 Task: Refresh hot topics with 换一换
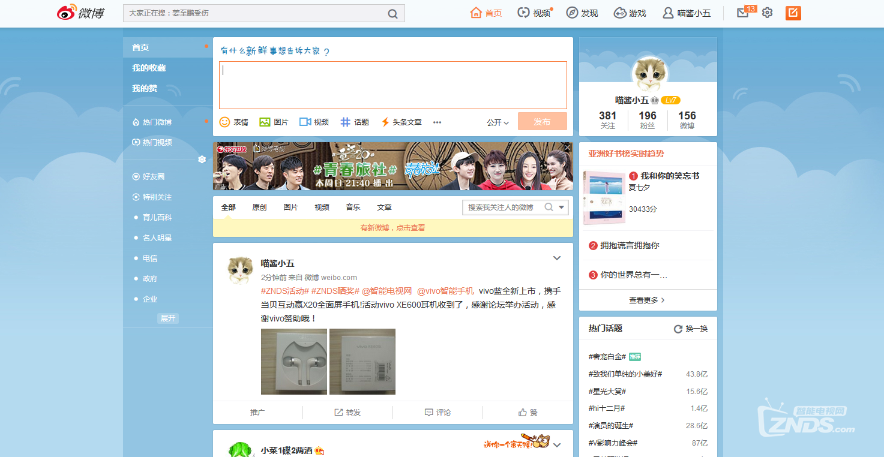tap(691, 329)
